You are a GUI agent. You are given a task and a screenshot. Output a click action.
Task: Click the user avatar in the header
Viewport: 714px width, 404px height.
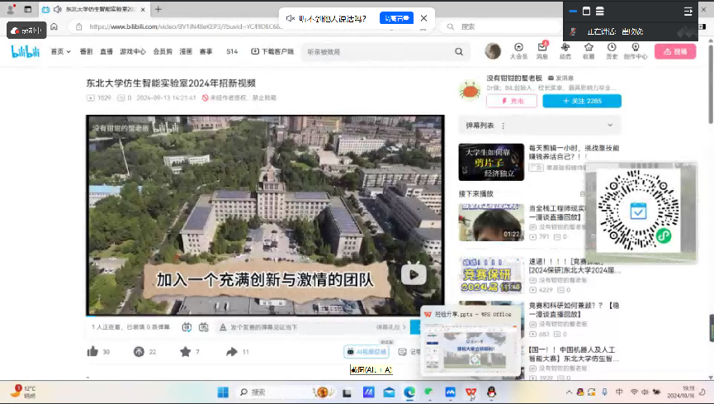point(493,51)
